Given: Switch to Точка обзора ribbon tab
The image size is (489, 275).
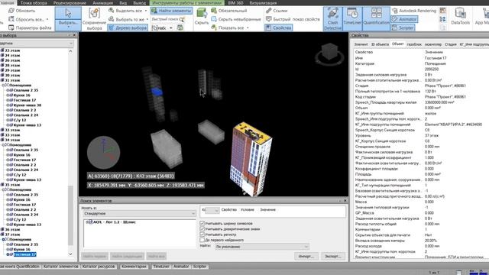Looking at the screenshot, I should pyautogui.click(x=34, y=3).
